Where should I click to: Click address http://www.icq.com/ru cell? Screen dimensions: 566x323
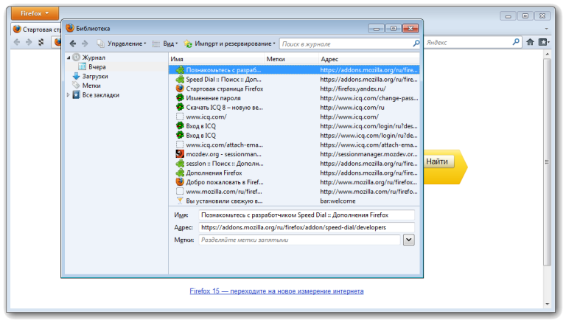pyautogui.click(x=352, y=108)
